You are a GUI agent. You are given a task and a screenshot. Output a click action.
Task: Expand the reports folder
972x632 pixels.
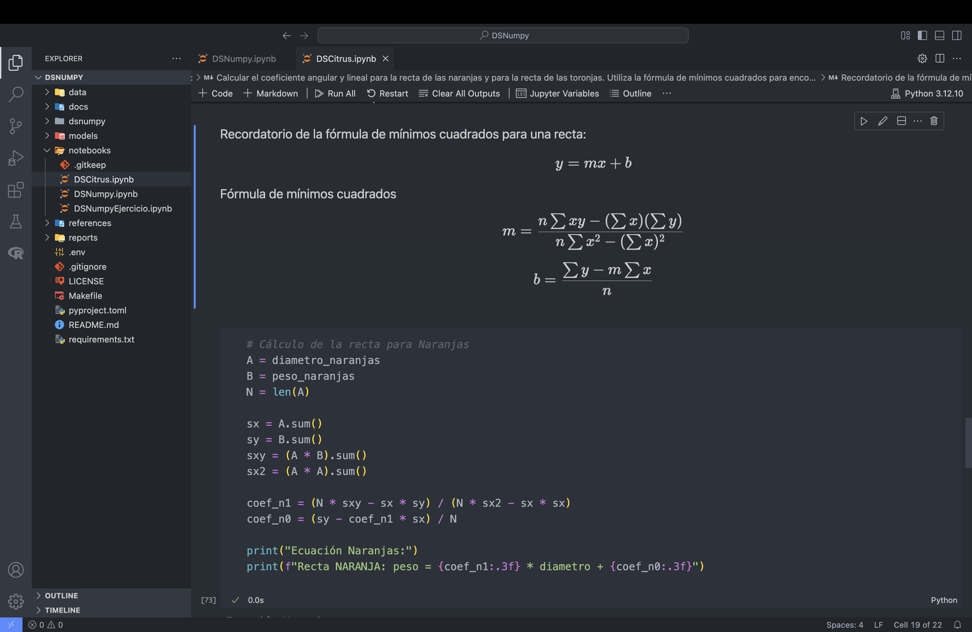(x=111, y=238)
